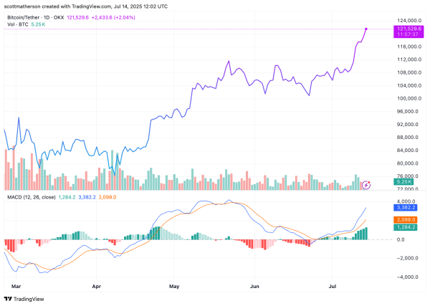
Task: Click the Vol · BTC indicator label
Action: click(x=17, y=24)
